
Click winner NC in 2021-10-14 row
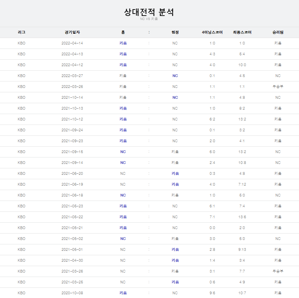click(278, 97)
